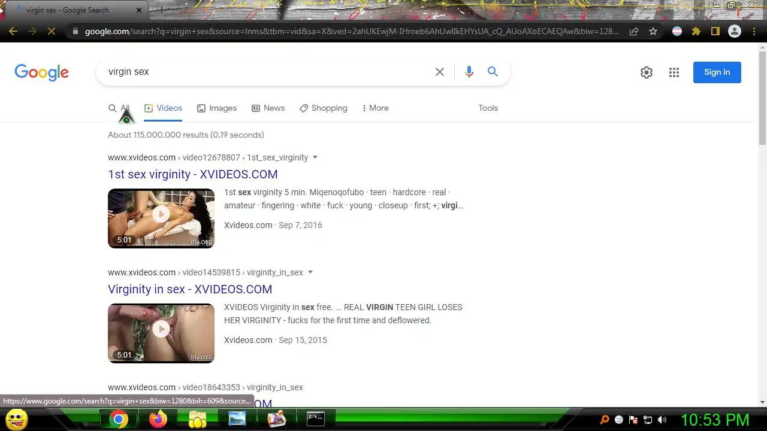Click the 'Sep 7, 2016' date text
Image resolution: width=767 pixels, height=431 pixels.
pyautogui.click(x=300, y=226)
